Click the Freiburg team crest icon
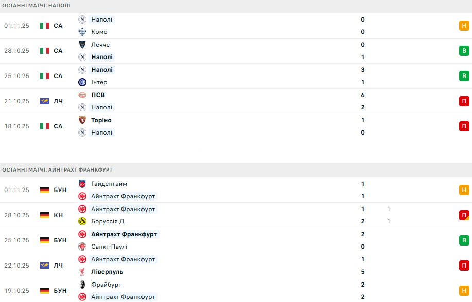This screenshot has height=302, width=472. click(x=82, y=285)
